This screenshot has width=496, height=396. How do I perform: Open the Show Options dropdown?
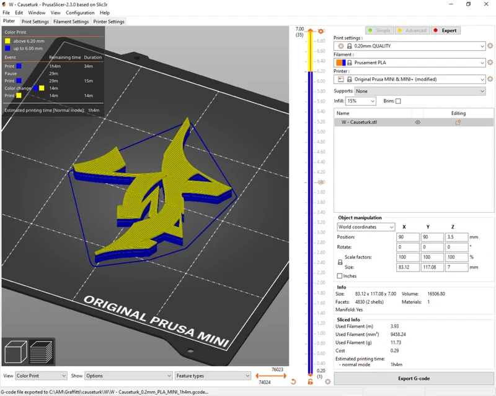128,376
